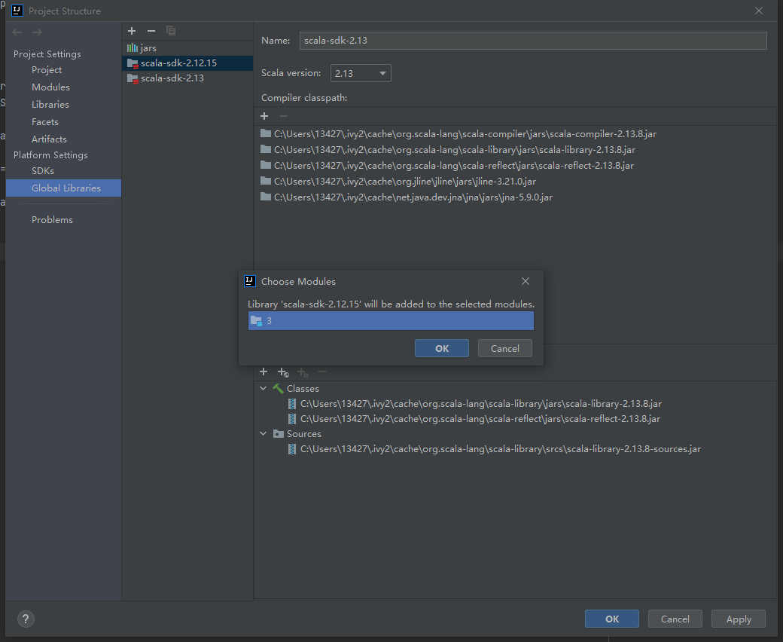Add library root with plus icon
The height and width of the screenshot is (642, 783).
(x=264, y=371)
